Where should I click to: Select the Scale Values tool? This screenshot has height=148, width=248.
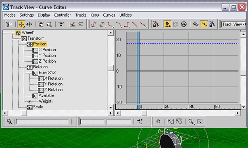pyautogui.click(x=49, y=24)
